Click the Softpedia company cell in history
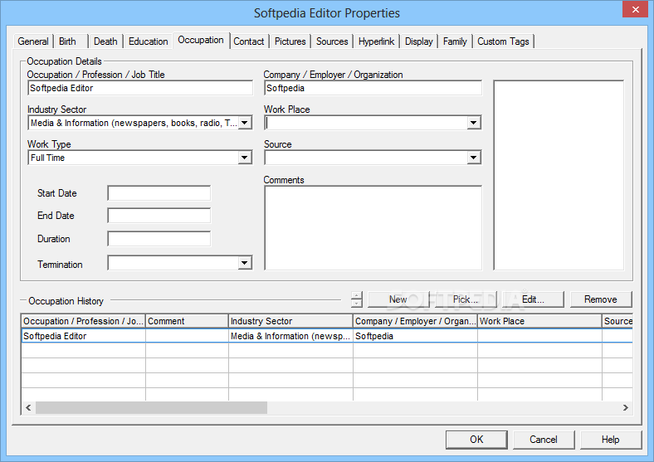This screenshot has width=654, height=462. (x=415, y=336)
